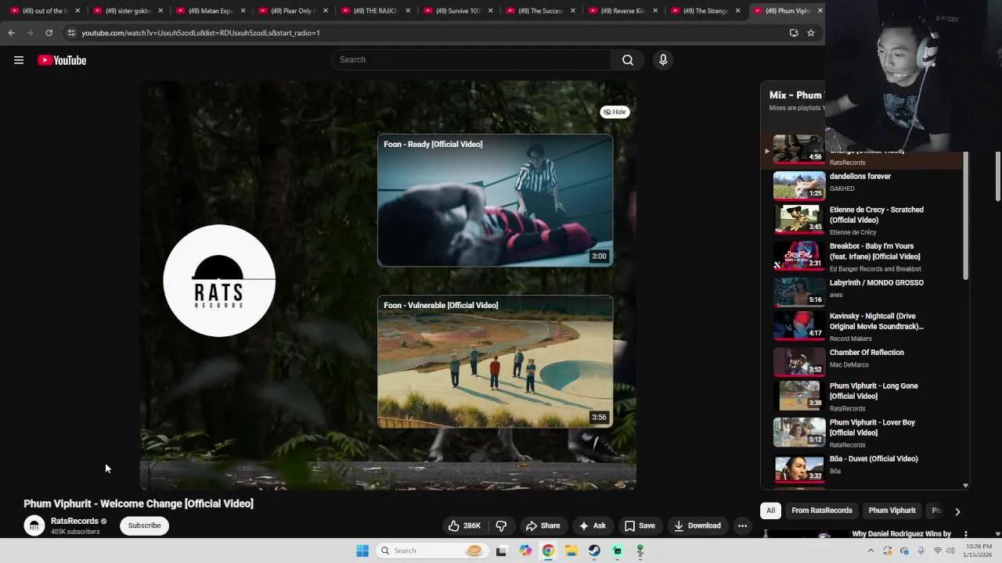Play Foon - Vulnerable end-screen video
This screenshot has width=1002, height=563.
[x=496, y=361]
